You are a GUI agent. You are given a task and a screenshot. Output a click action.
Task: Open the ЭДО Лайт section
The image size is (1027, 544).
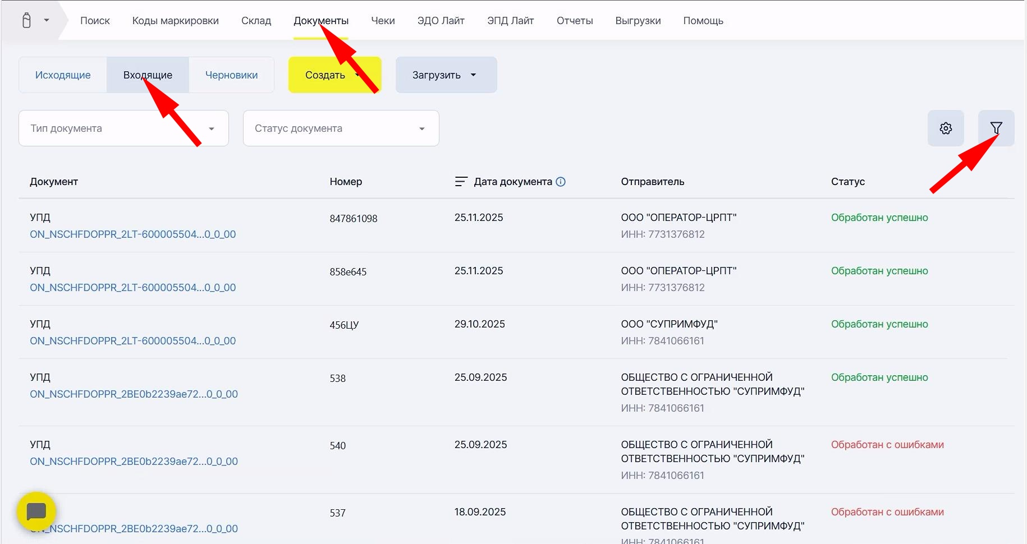click(441, 21)
